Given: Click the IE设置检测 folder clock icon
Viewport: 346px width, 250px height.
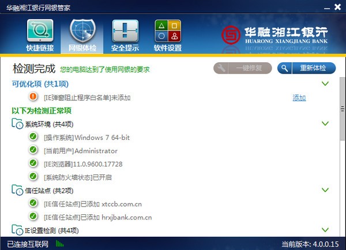Looking at the screenshot, I should click(17, 230).
